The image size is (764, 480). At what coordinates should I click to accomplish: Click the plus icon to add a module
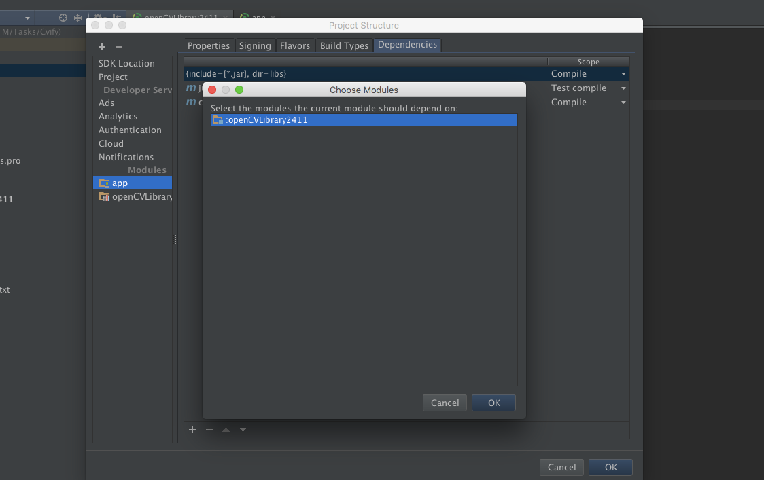101,46
